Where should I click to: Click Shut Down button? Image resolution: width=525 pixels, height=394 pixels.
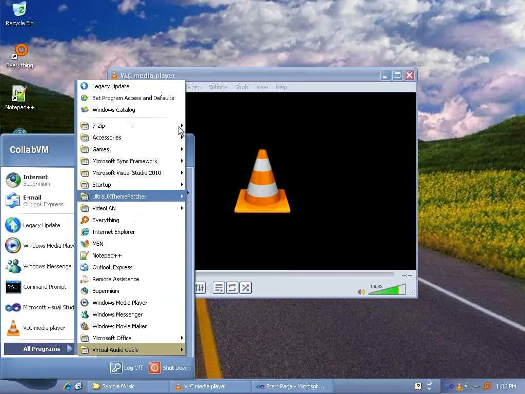click(169, 367)
